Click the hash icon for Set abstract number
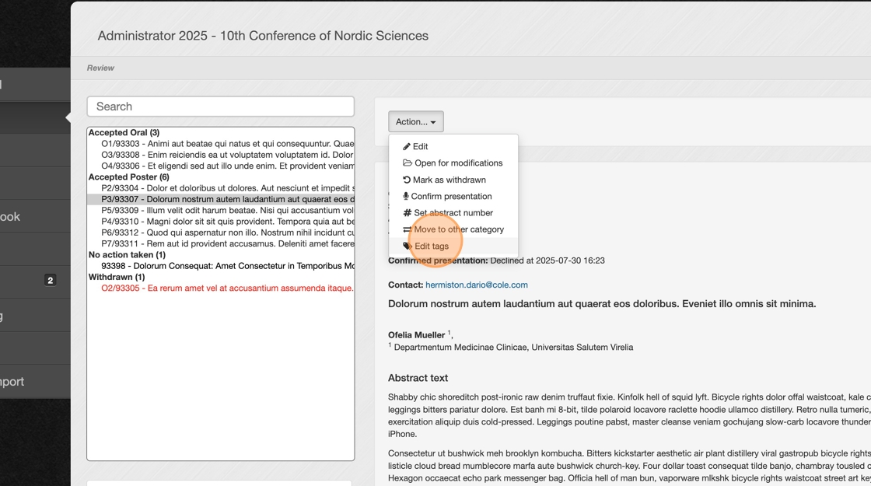 [408, 213]
